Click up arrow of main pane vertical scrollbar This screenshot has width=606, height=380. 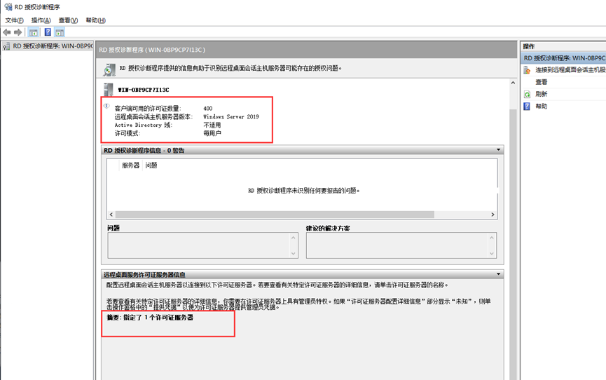tap(513, 83)
